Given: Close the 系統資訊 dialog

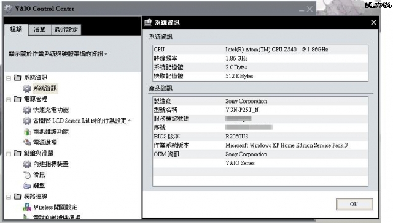Looking at the screenshot, I should (373, 23).
